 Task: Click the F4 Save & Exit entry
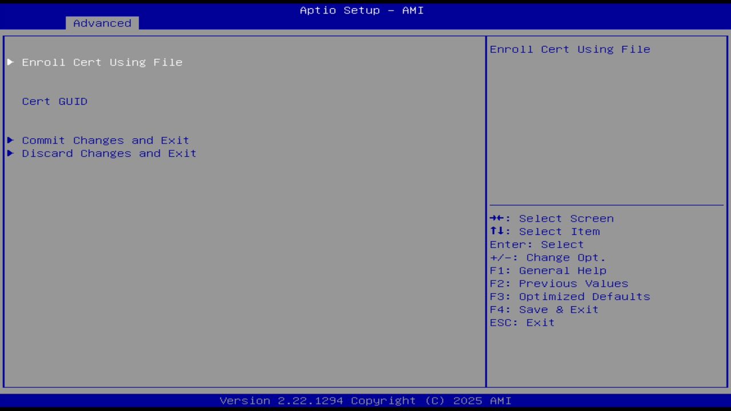coord(543,309)
